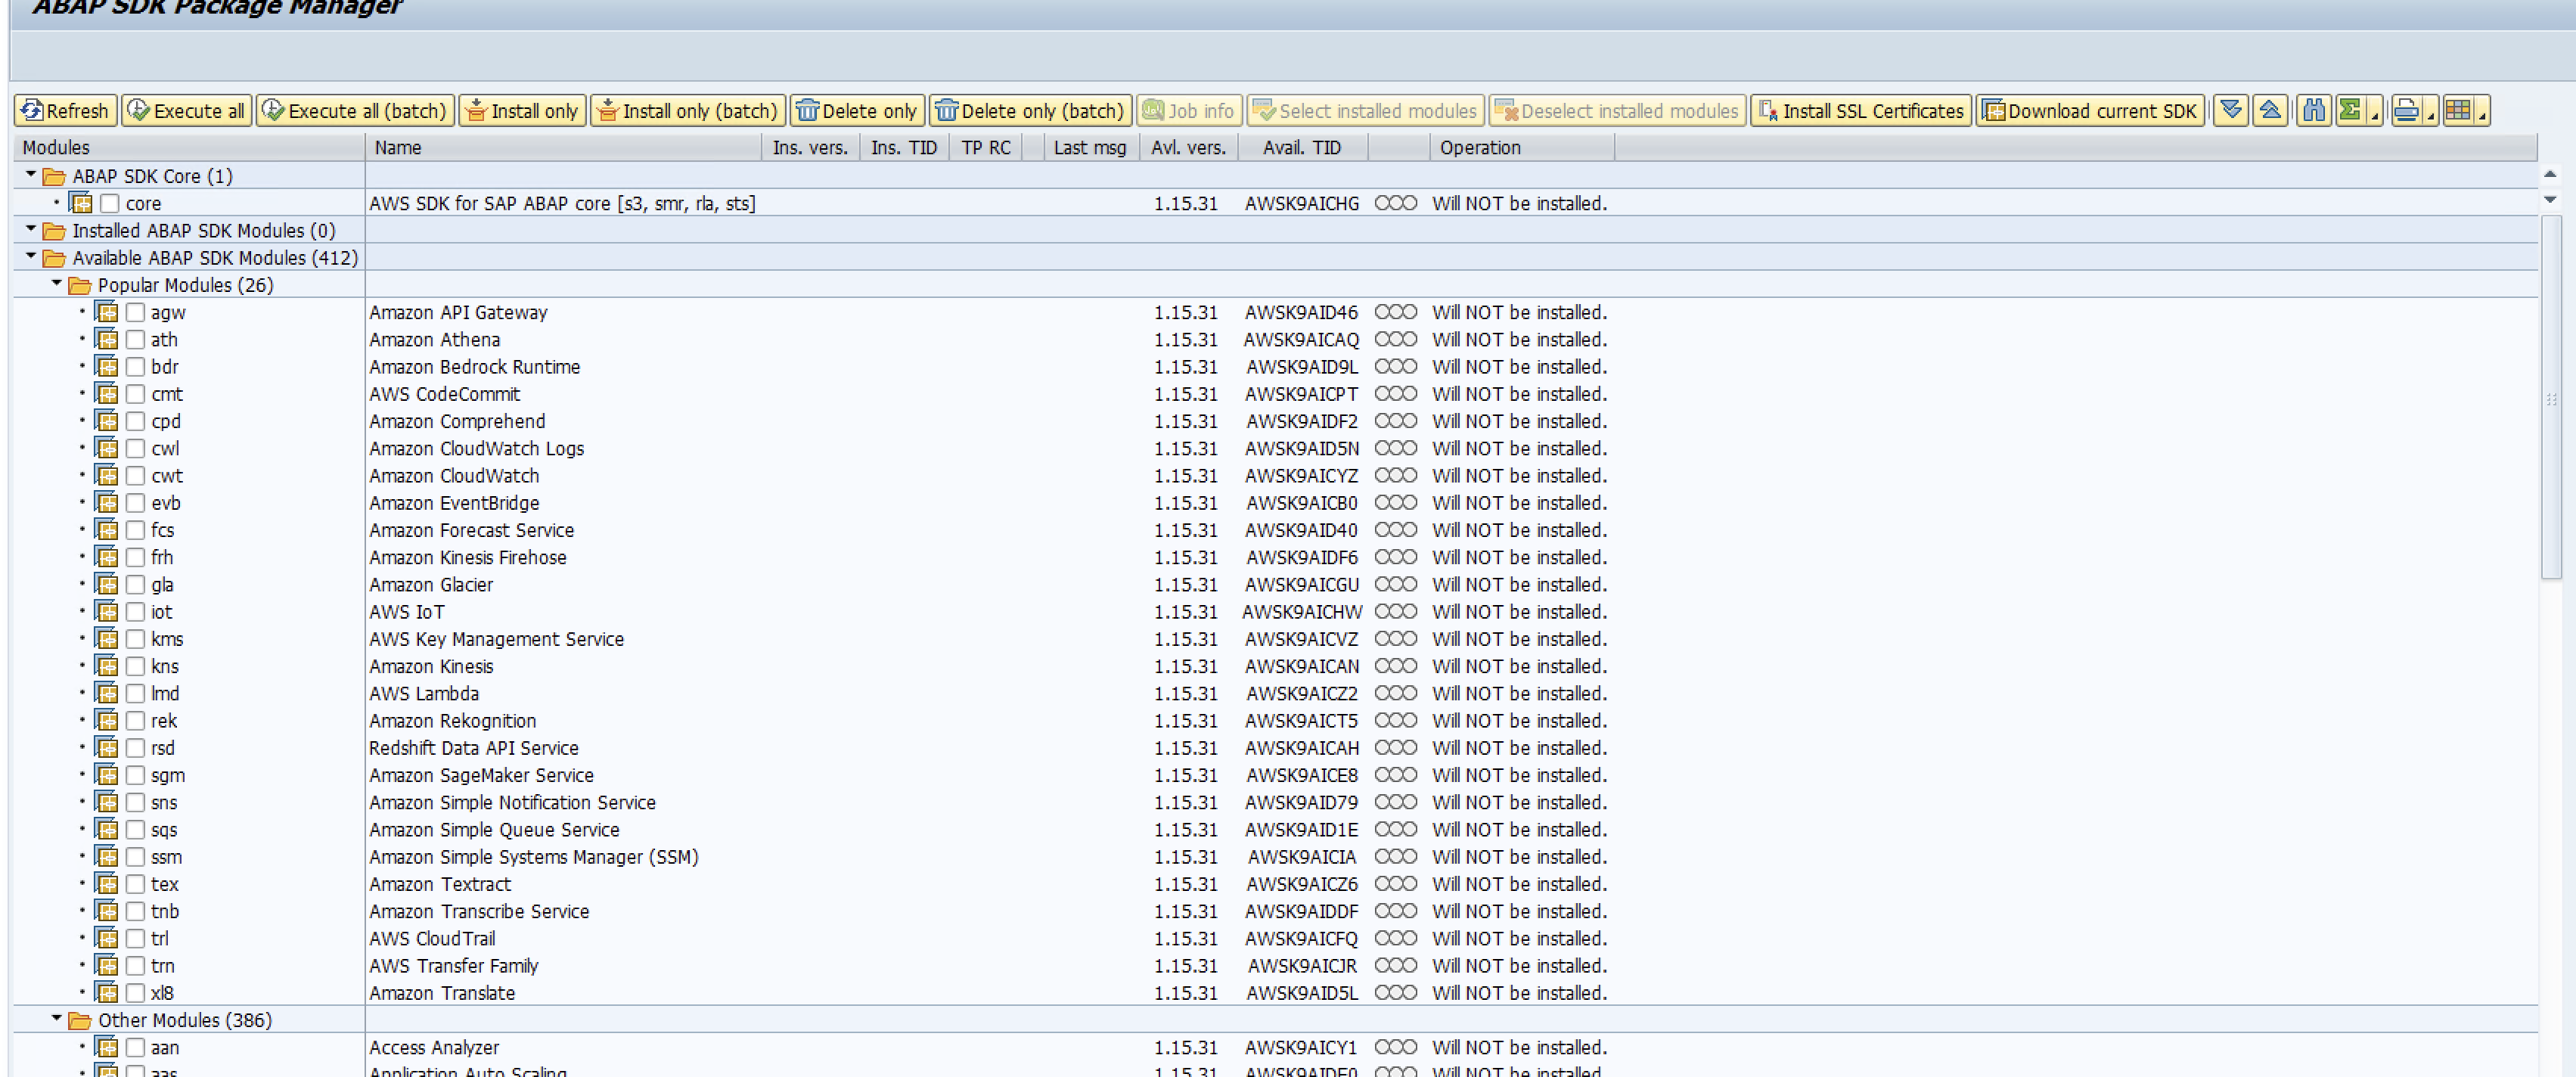This screenshot has width=2576, height=1077.
Task: Enable the checkbox next to lmd (AWS Lambda)
Action: point(135,693)
